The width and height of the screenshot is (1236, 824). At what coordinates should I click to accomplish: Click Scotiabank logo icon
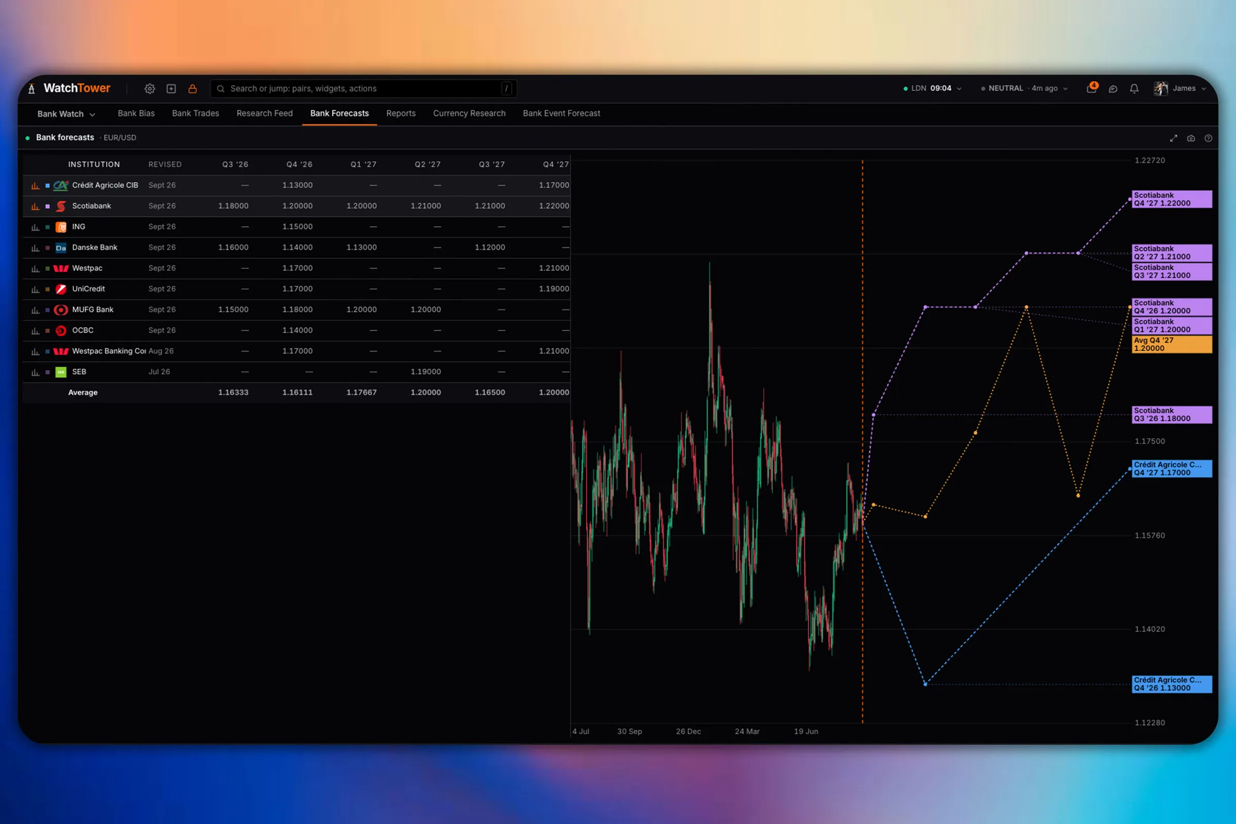tap(61, 206)
